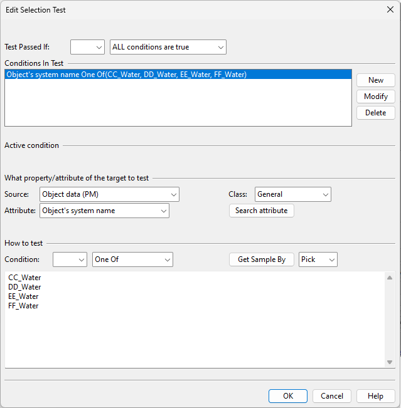Click inside the values text area at DD_Water
The image size is (401, 408).
pos(25,287)
